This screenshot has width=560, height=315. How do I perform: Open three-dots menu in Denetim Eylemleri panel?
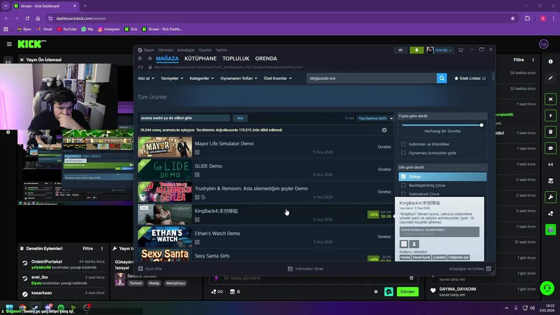[102, 248]
